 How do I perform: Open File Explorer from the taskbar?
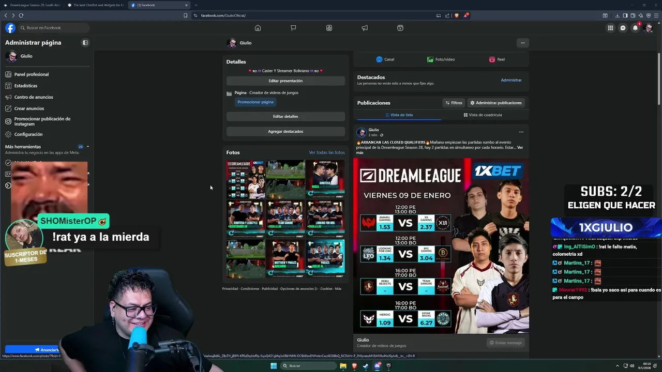343,366
